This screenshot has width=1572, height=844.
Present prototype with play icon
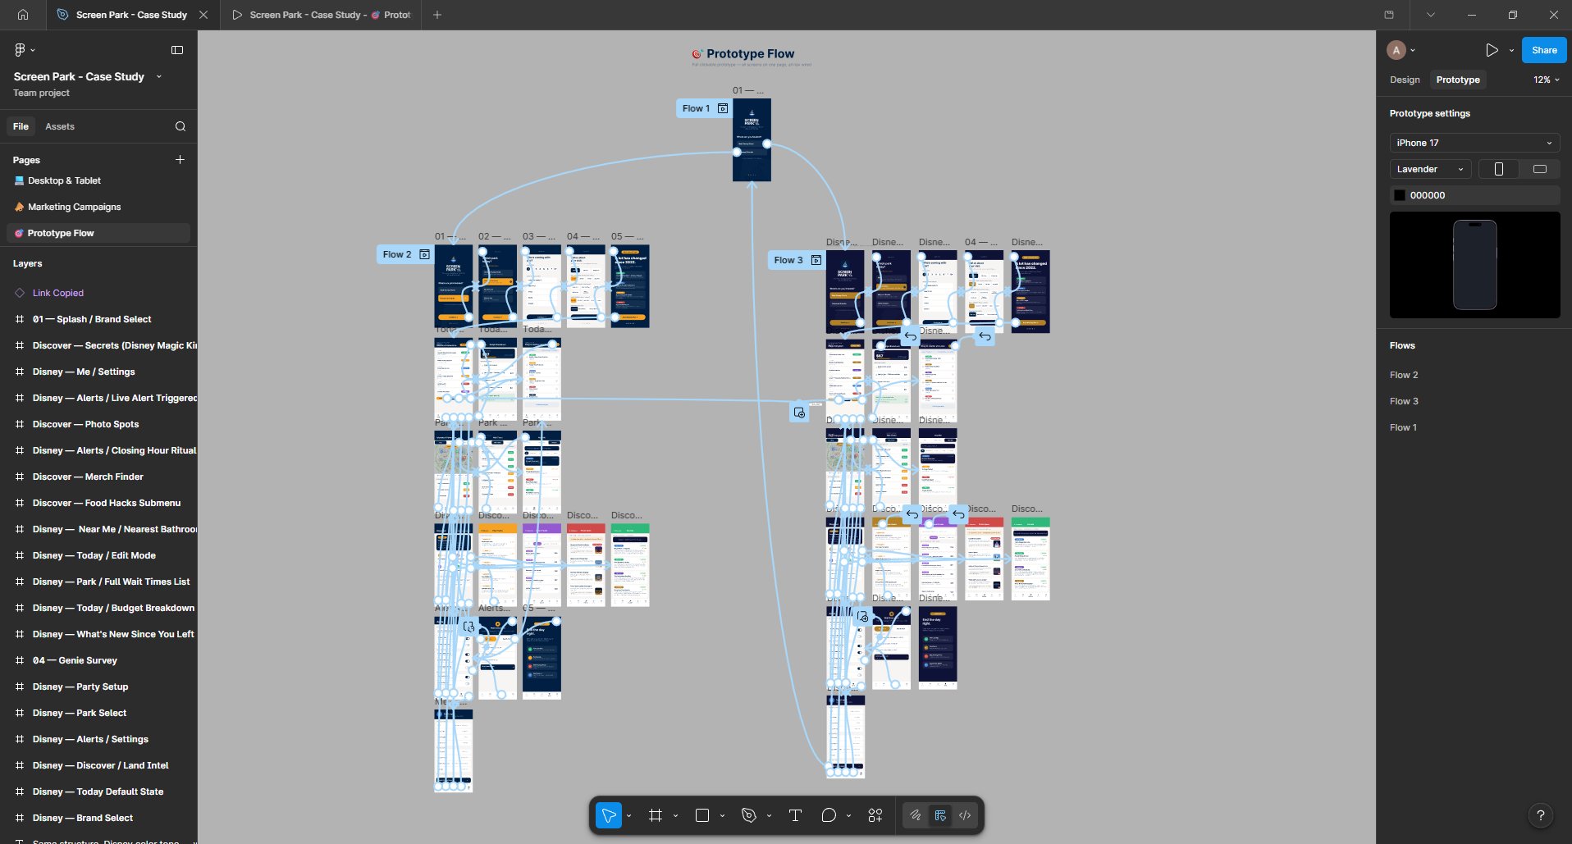click(x=1492, y=50)
